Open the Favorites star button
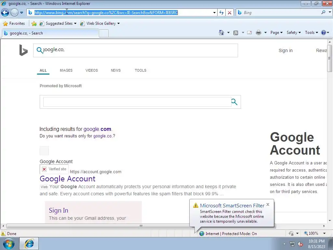 tap(14, 23)
